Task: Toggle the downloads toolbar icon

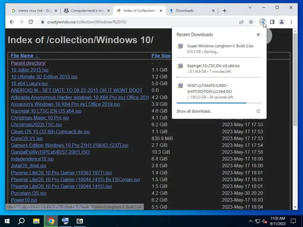Action: coord(262,22)
